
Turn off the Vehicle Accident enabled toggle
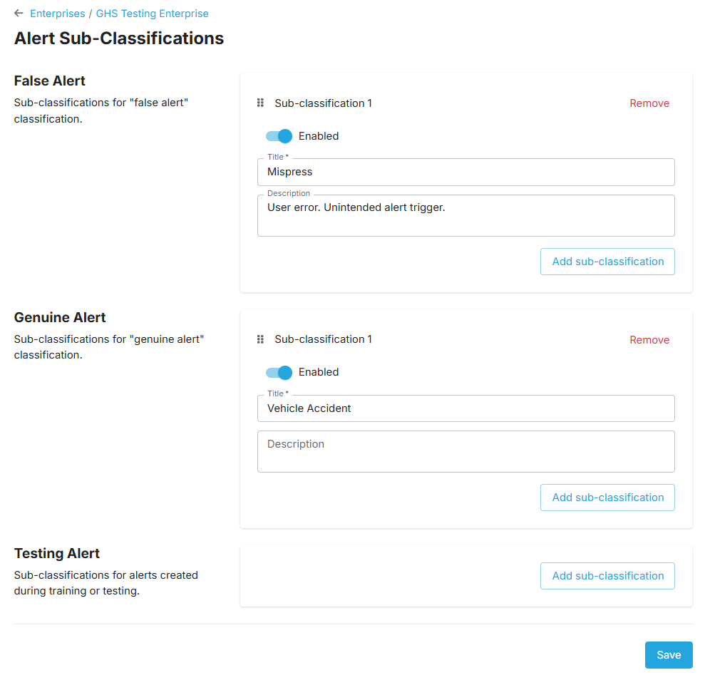tap(279, 372)
